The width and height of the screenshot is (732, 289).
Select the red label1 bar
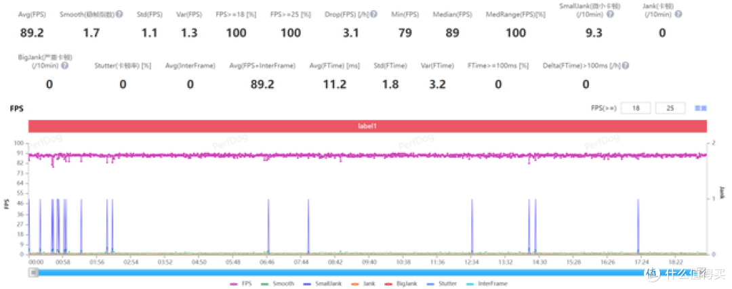[367, 127]
